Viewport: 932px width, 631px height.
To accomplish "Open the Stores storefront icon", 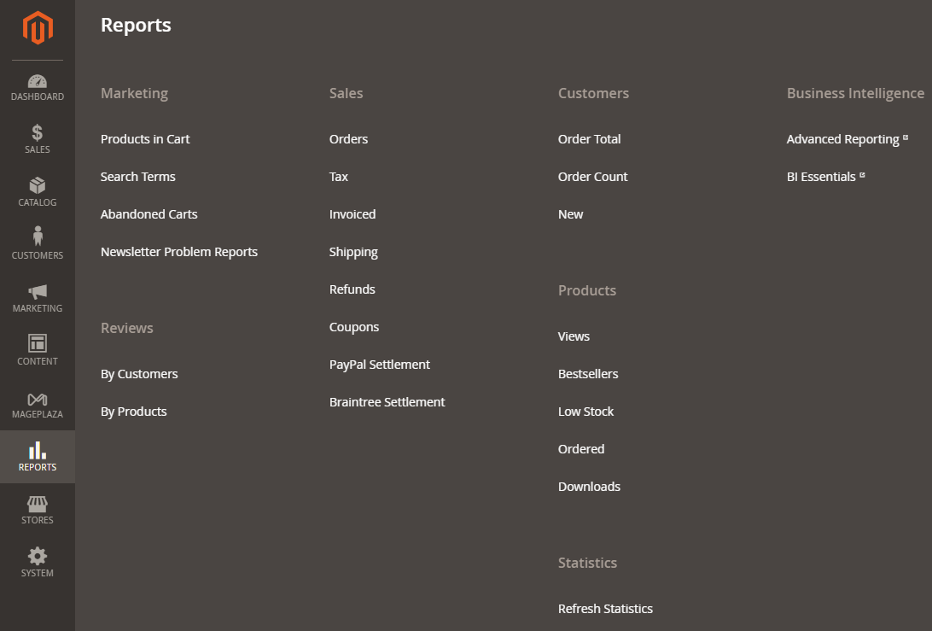I will pos(38,505).
